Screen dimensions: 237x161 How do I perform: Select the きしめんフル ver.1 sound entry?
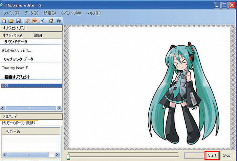pyautogui.click(x=16, y=50)
